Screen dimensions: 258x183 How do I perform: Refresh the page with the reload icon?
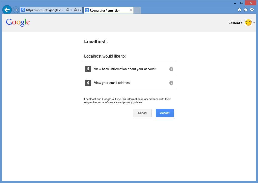pos(80,10)
